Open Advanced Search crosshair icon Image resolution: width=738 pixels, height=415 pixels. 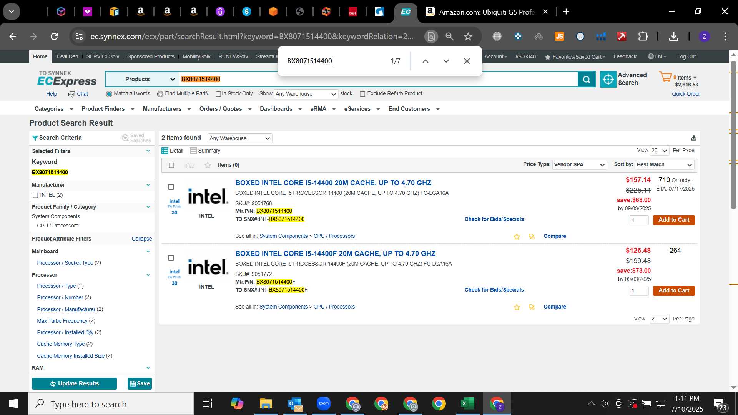pyautogui.click(x=608, y=79)
